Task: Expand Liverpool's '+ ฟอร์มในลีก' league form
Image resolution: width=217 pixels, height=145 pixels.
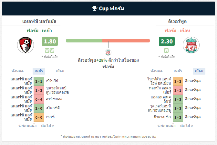Action: pyautogui.click(x=167, y=57)
